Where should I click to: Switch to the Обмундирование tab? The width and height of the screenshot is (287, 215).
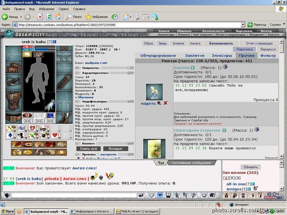[158, 55]
